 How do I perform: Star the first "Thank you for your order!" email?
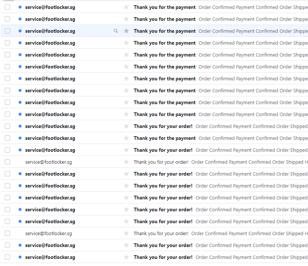click(126, 126)
